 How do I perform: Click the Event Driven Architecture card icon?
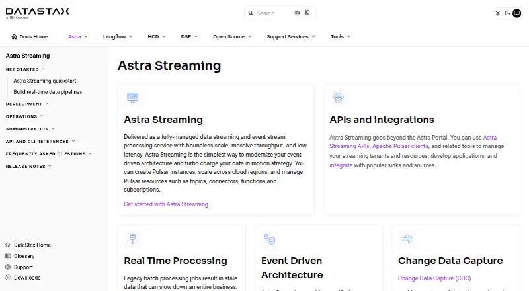tap(270, 239)
